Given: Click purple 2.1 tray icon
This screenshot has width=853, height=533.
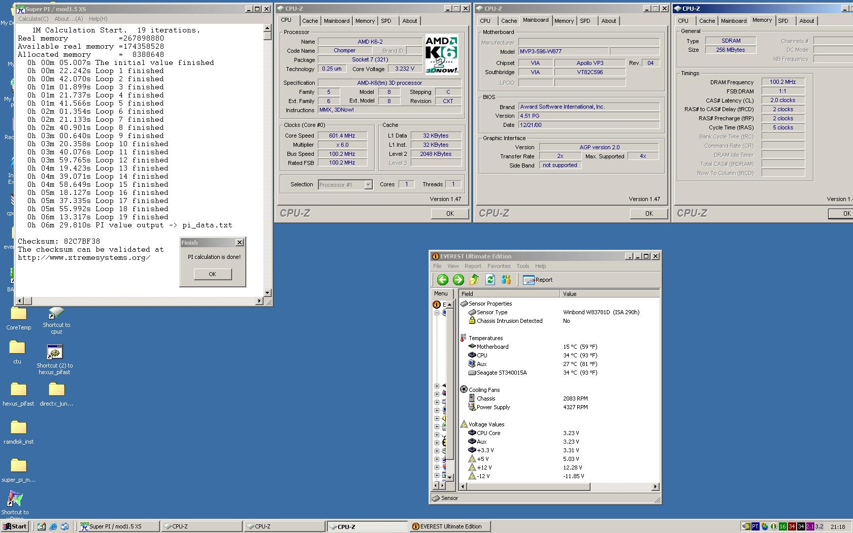Looking at the screenshot, I should (810, 526).
